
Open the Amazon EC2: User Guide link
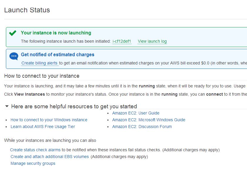coord(136,113)
